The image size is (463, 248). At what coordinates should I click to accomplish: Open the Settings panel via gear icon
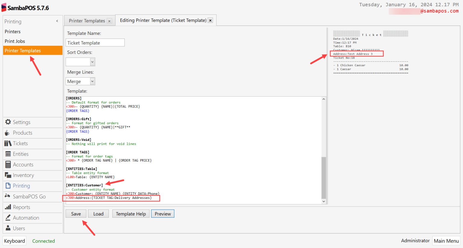9,122
